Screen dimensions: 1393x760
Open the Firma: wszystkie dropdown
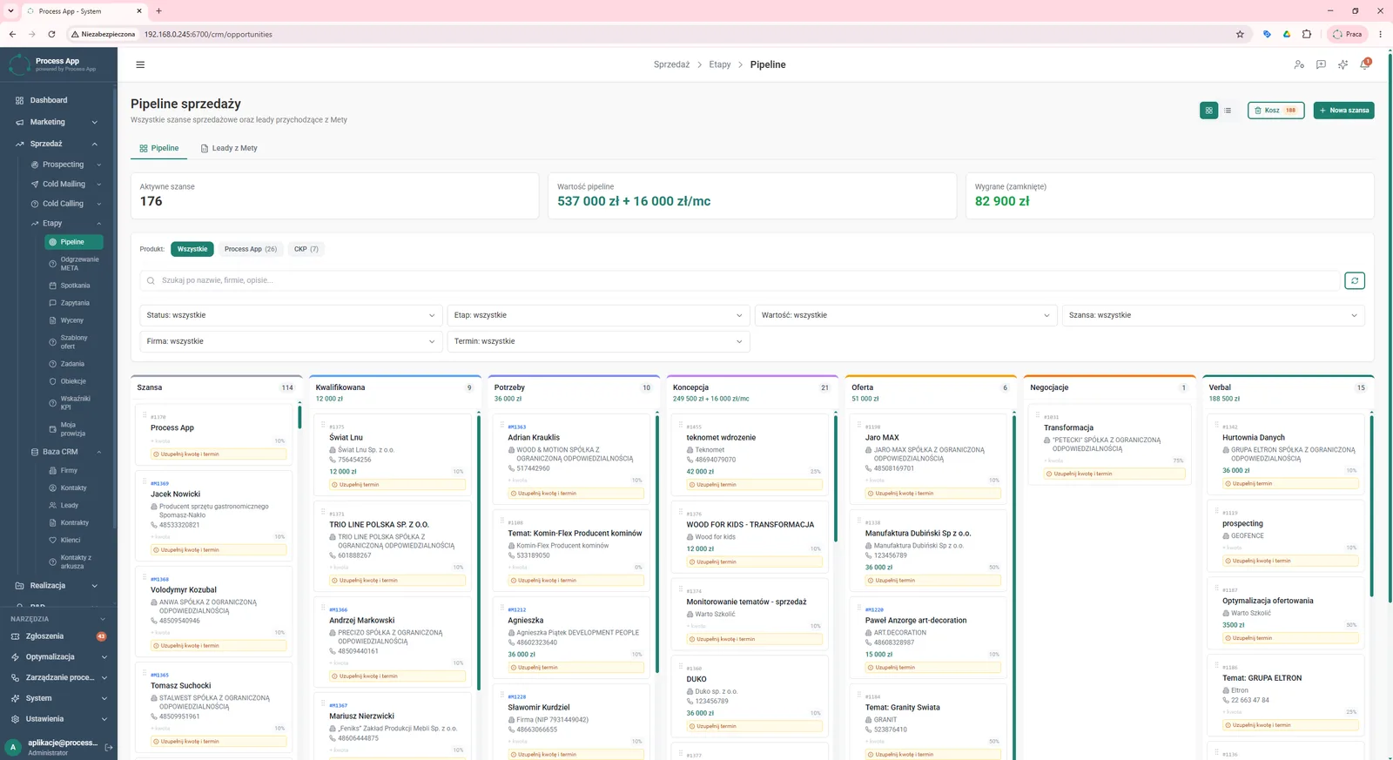point(291,341)
